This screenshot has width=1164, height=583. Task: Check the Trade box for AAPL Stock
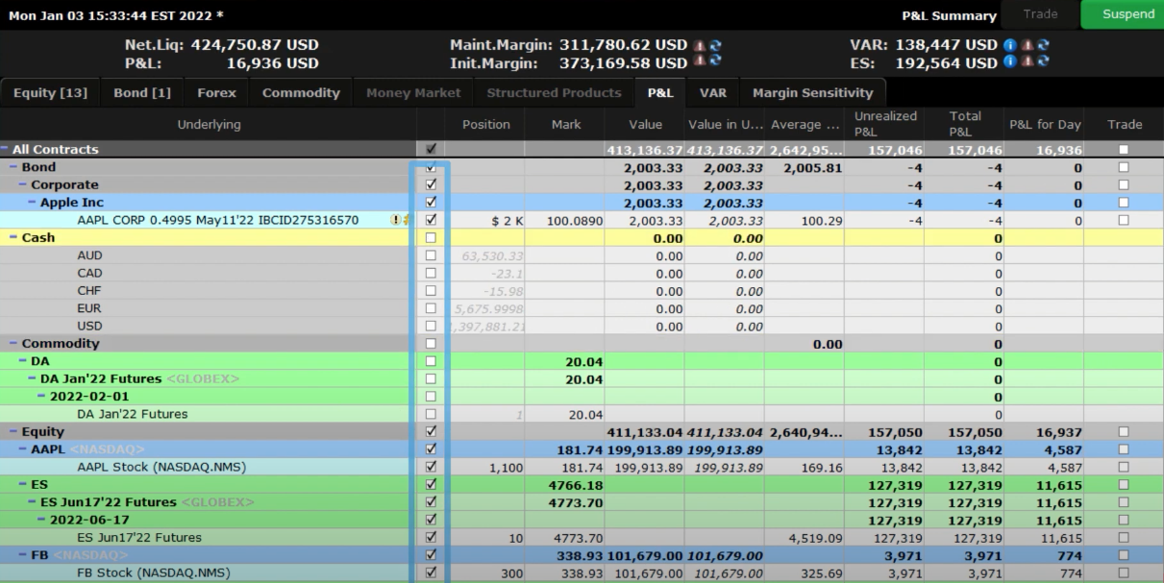pos(1124,468)
